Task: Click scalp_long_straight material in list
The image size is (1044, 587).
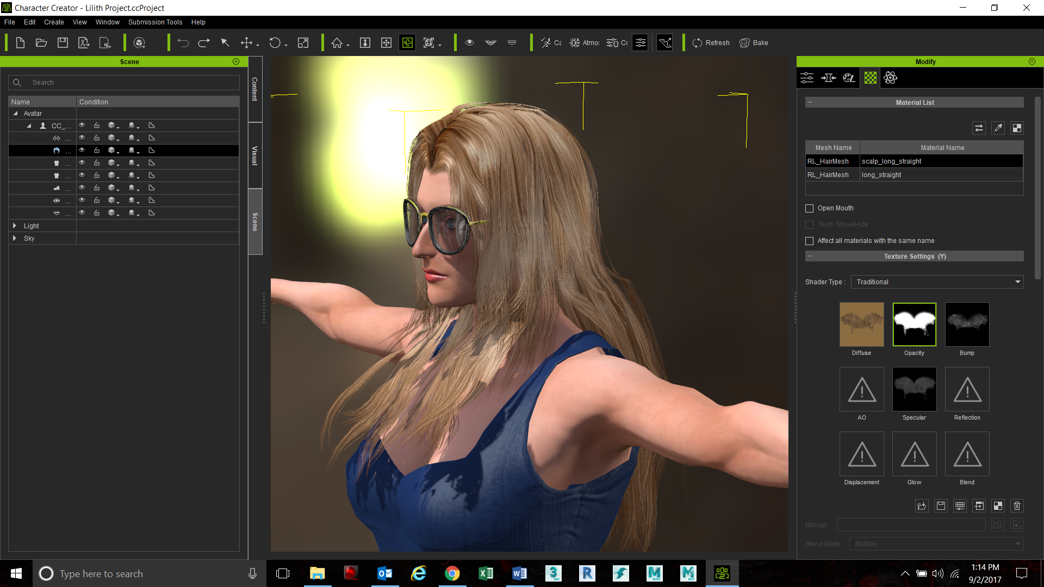Action: (940, 160)
